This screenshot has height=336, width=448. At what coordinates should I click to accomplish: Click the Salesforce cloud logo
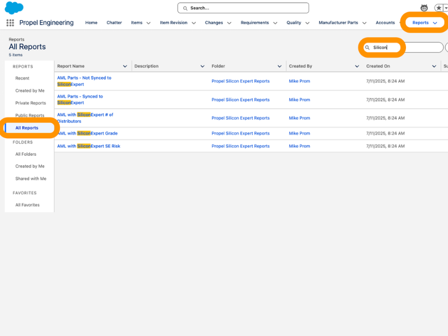(14, 8)
